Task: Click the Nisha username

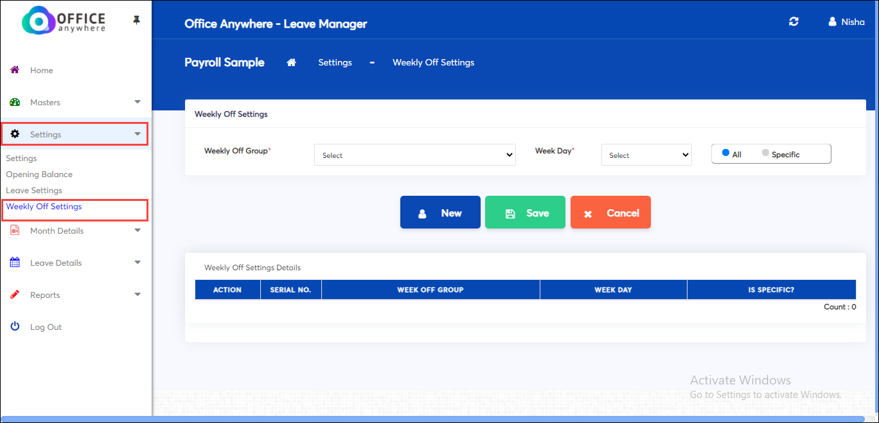Action: click(x=853, y=22)
